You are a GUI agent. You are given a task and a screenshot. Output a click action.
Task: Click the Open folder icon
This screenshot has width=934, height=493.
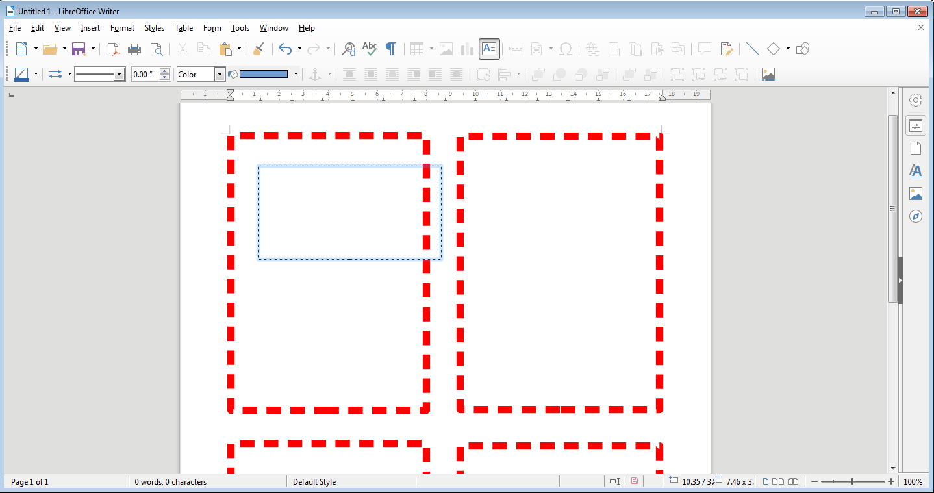tap(50, 49)
